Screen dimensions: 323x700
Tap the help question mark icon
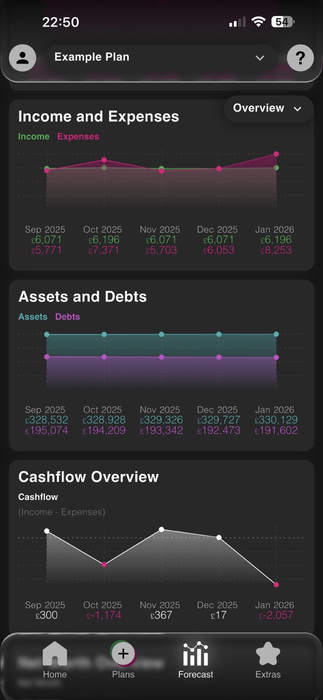click(300, 57)
